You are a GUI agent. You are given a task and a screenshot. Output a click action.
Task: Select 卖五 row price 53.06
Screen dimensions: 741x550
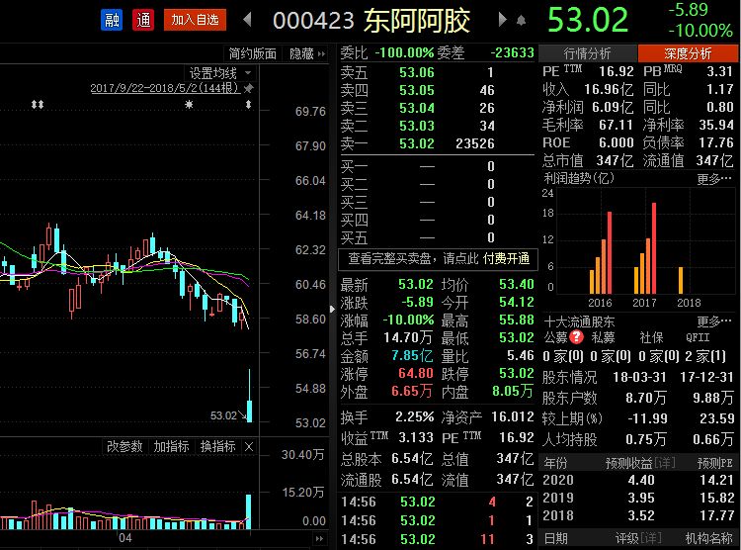click(x=417, y=72)
